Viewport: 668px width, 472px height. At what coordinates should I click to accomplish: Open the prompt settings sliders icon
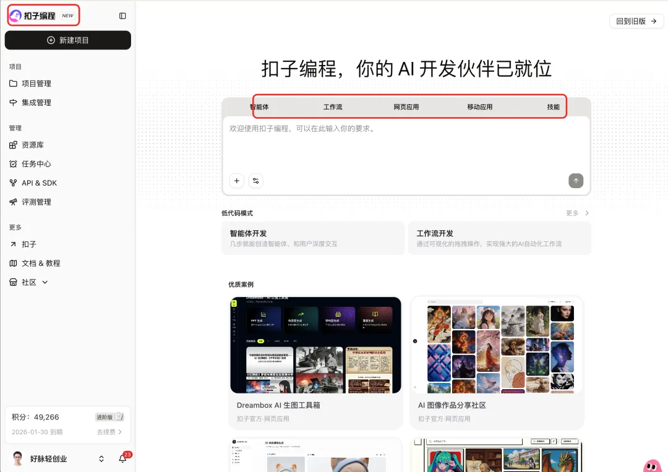click(x=255, y=181)
